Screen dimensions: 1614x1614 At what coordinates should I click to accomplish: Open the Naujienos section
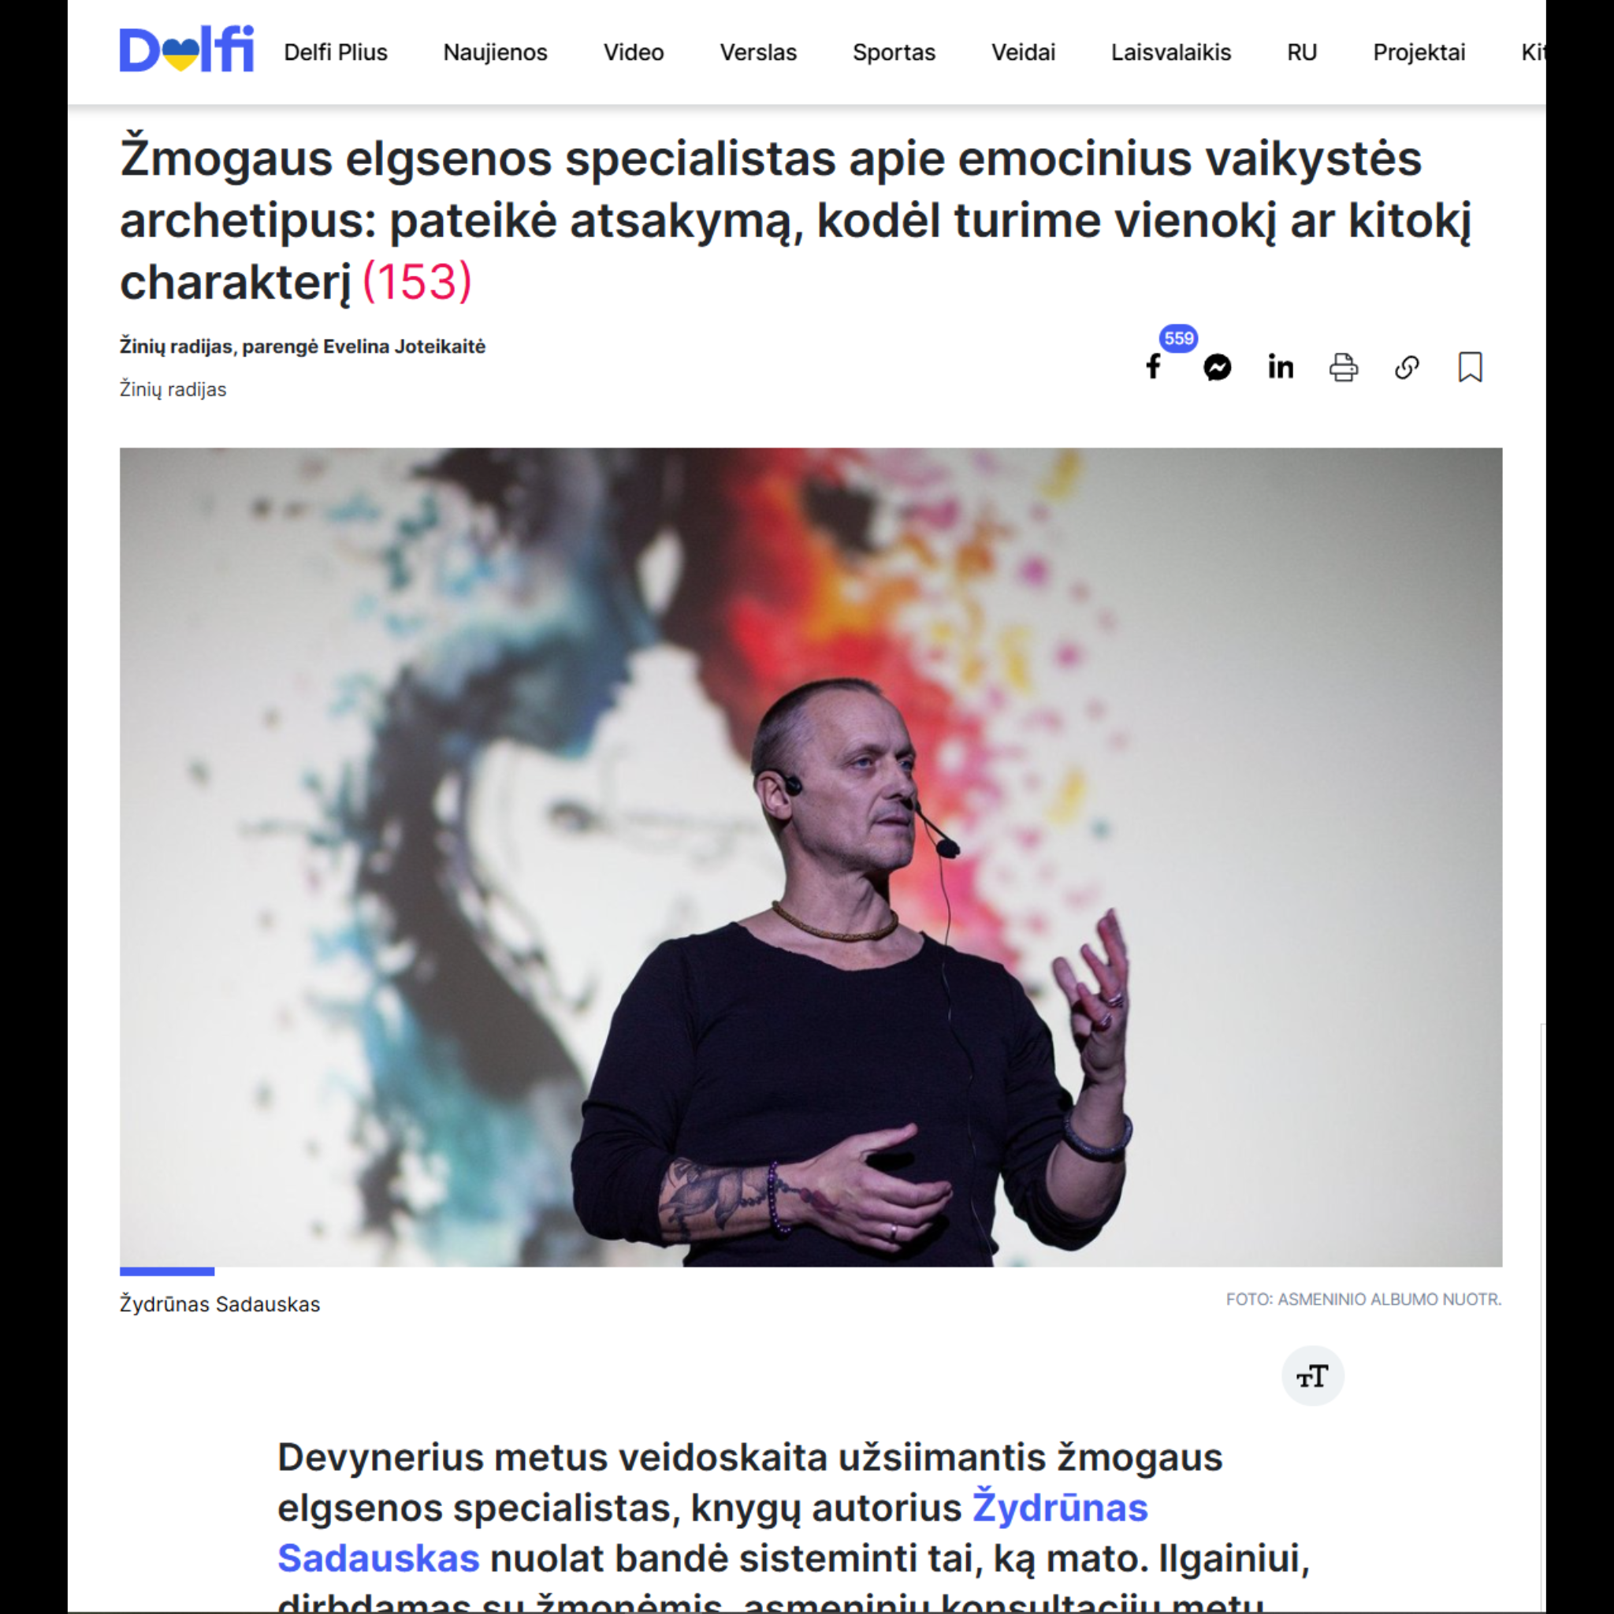point(496,53)
